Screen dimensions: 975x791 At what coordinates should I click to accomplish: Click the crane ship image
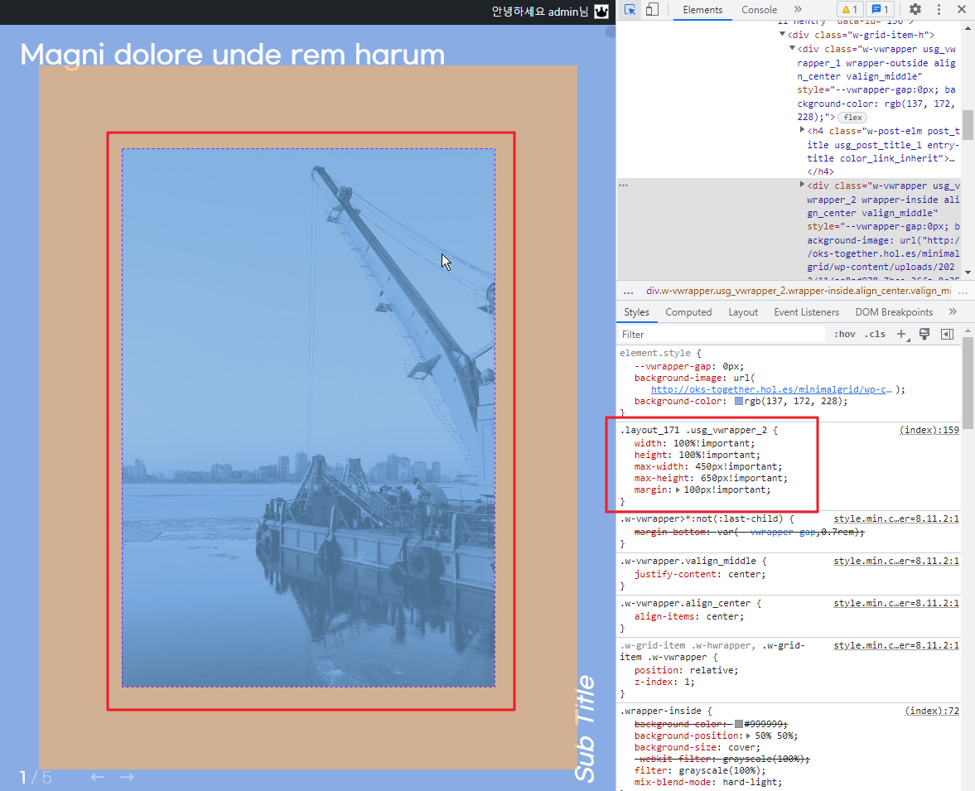(308, 417)
